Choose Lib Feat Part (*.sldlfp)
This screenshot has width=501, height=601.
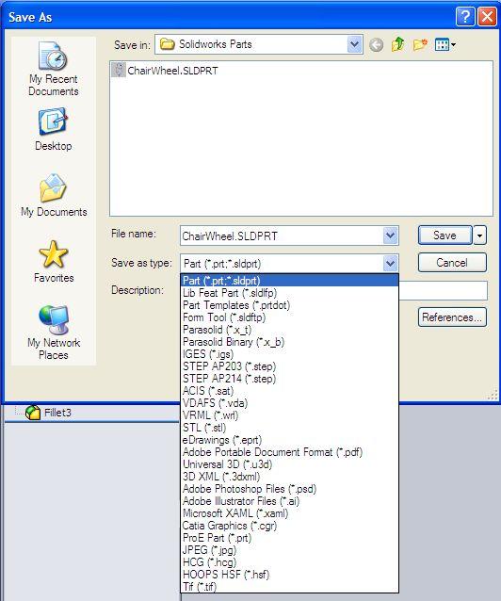point(289,293)
